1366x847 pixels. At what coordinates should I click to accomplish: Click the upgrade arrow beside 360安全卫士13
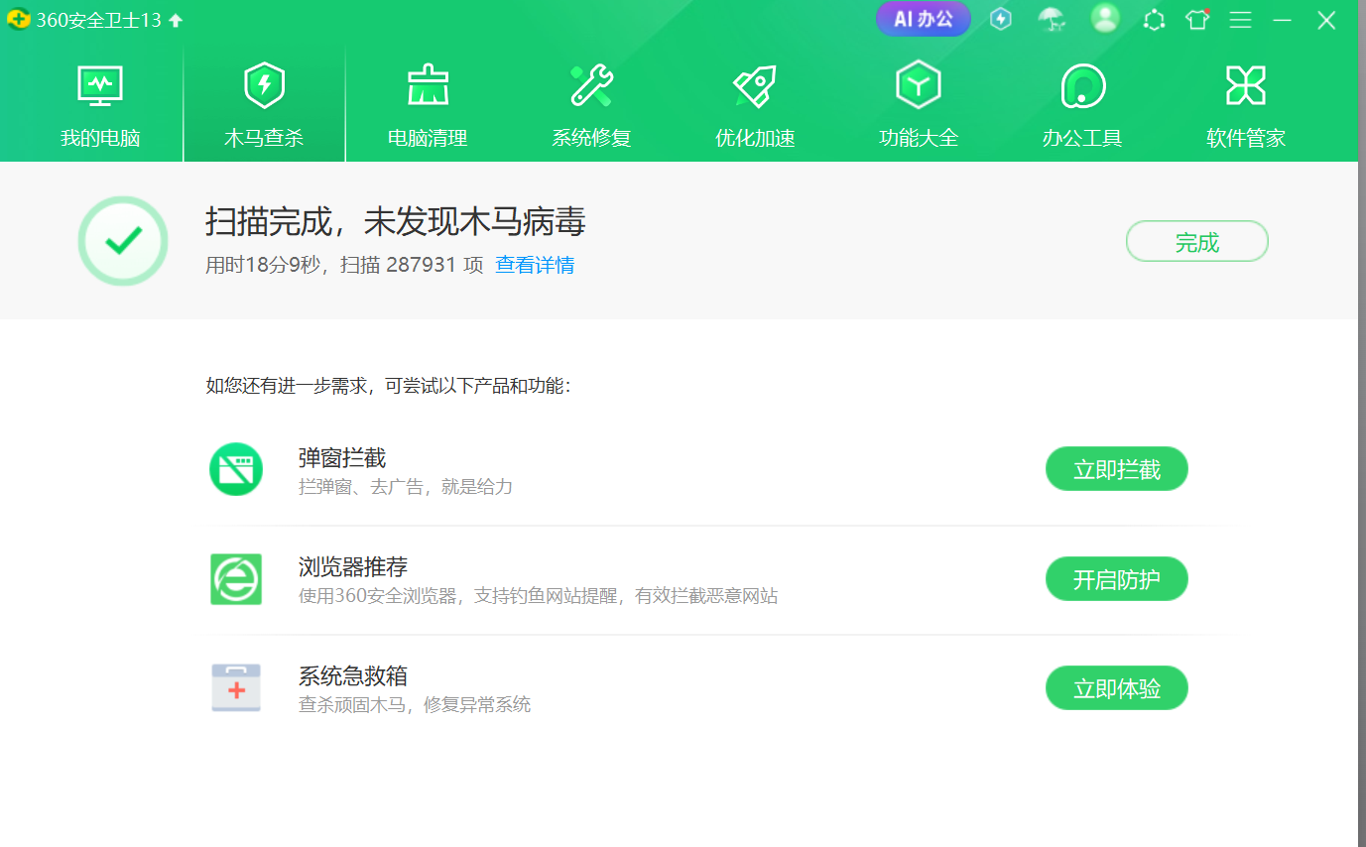(x=176, y=20)
